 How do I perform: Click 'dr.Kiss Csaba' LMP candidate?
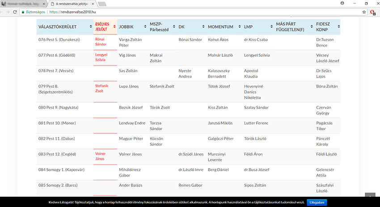[x=256, y=39]
